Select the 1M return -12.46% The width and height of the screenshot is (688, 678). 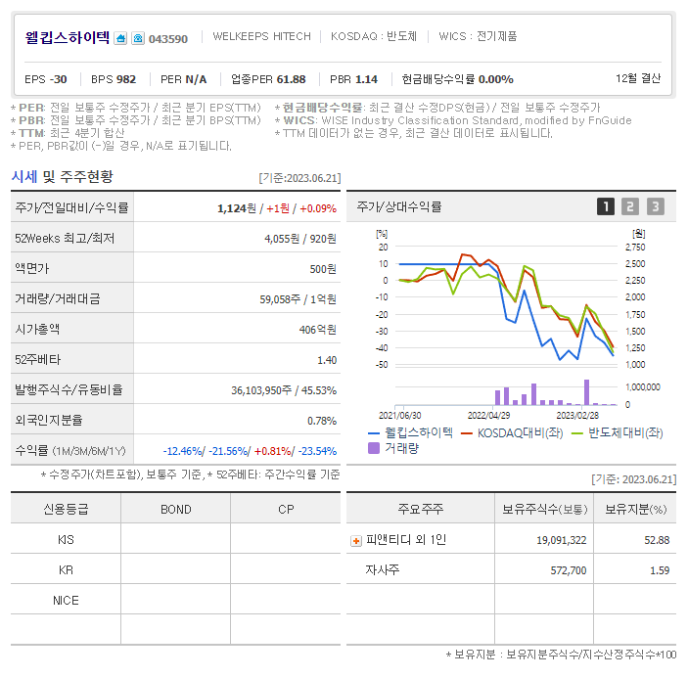[x=183, y=451]
